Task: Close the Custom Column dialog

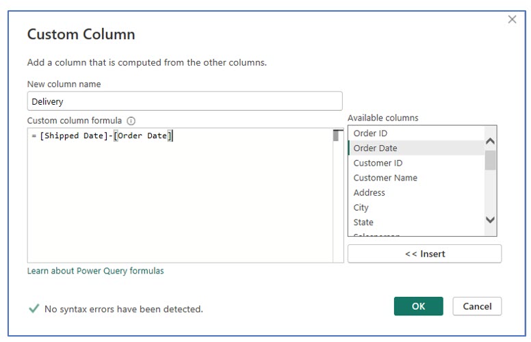Action: tap(512, 19)
